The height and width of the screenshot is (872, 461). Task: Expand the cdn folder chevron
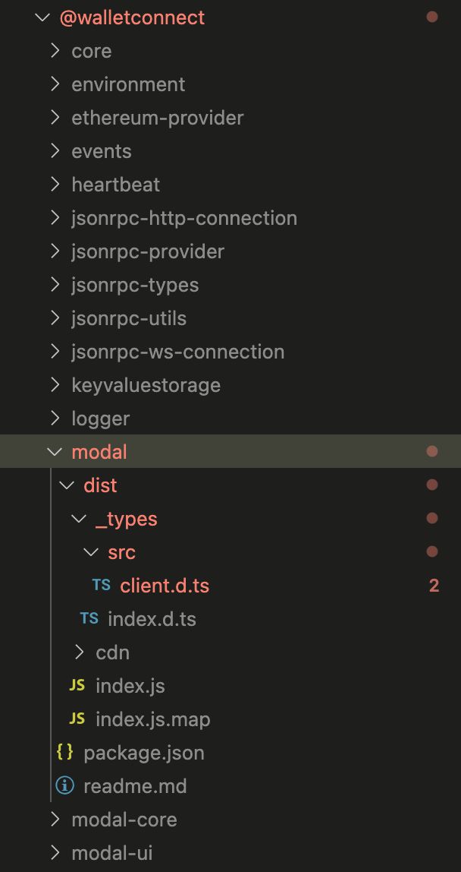pyautogui.click(x=79, y=652)
